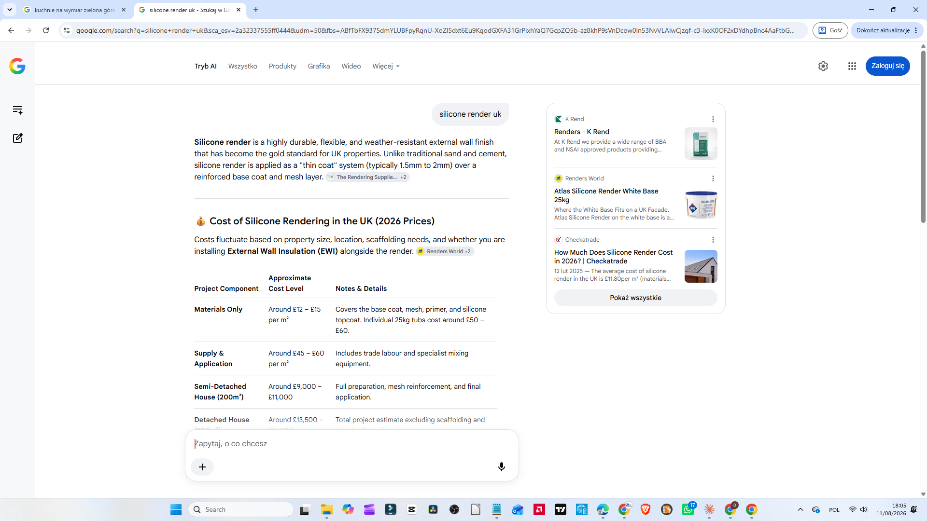Open tab search dropdown arrow
This screenshot has width=927, height=521.
[x=10, y=10]
